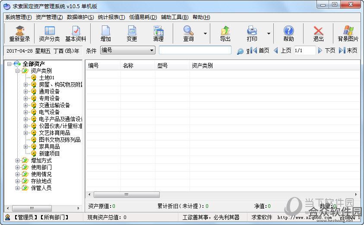Click the 查询 magnifier icon
This screenshot has width=364, height=225.
[x=188, y=30]
